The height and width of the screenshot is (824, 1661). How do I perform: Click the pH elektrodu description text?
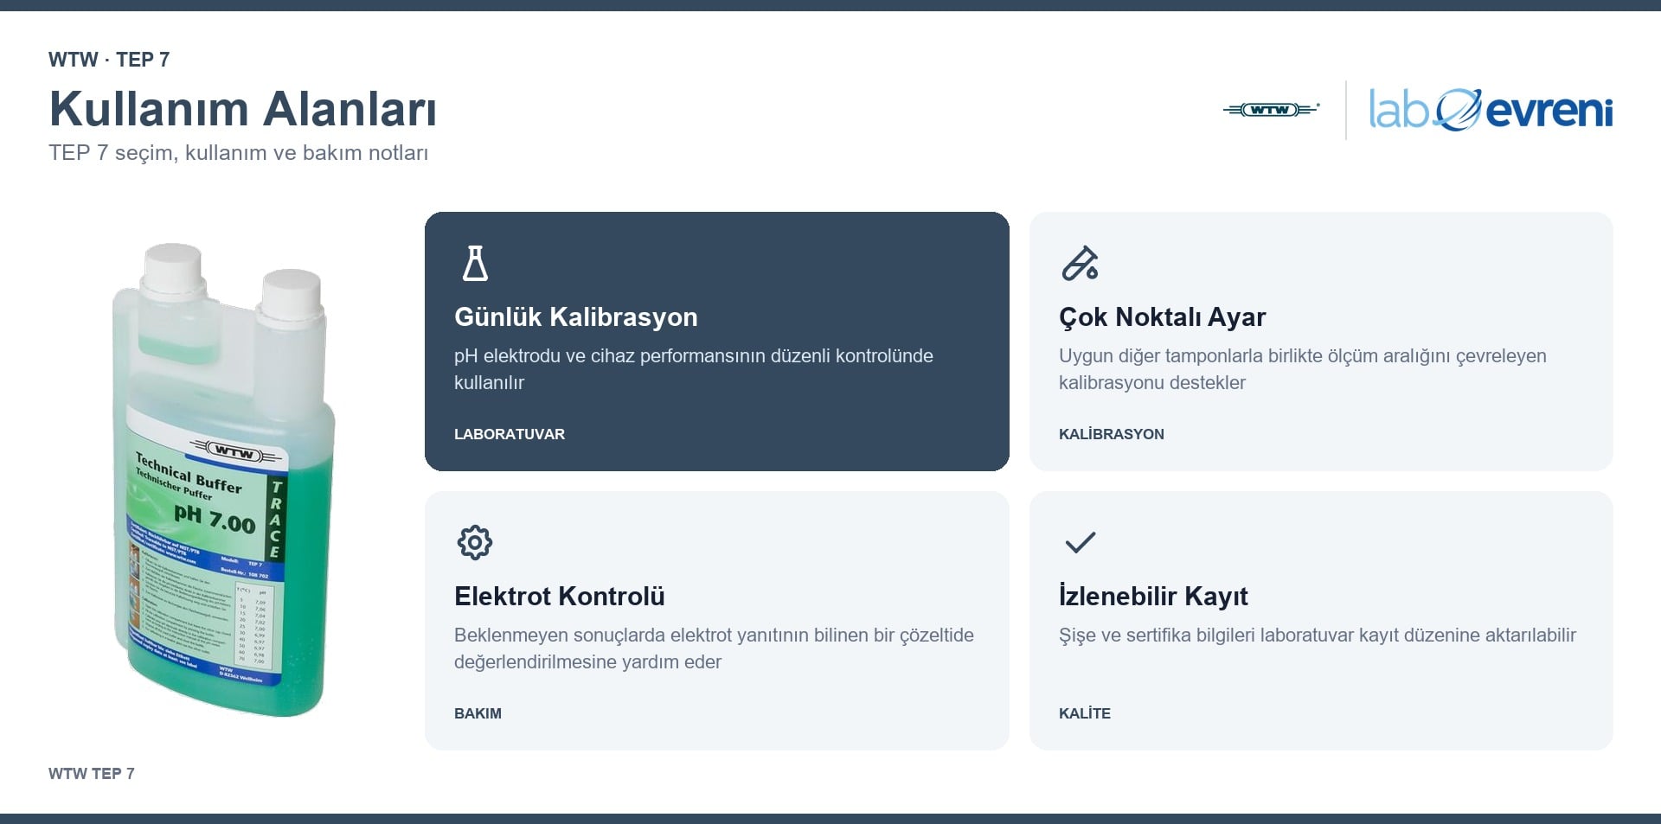coord(693,369)
